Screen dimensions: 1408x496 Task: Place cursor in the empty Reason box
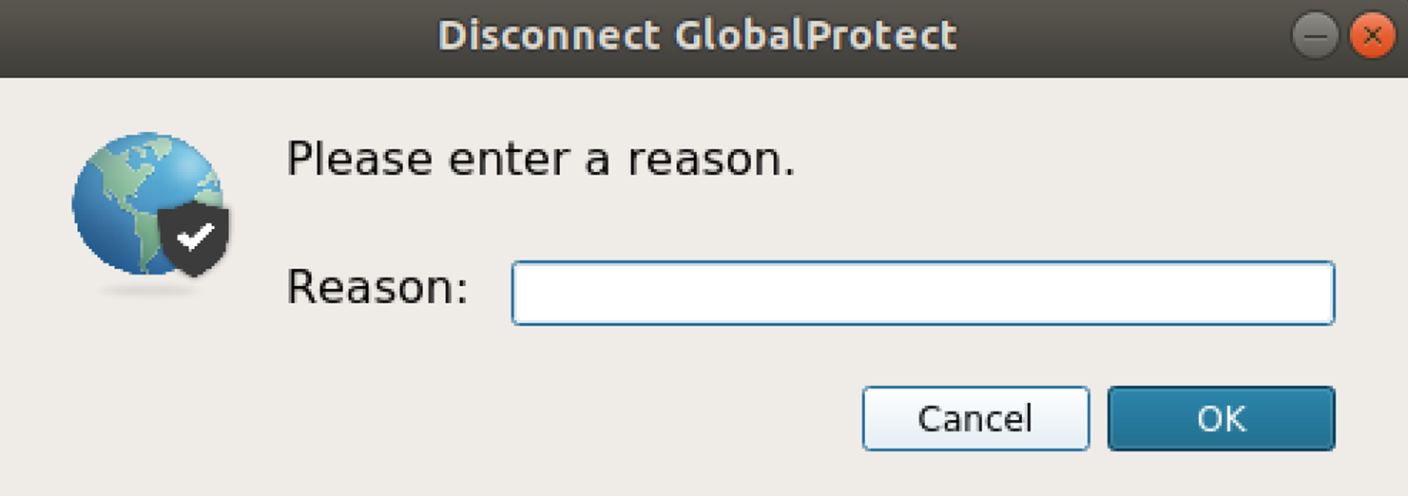click(x=922, y=293)
